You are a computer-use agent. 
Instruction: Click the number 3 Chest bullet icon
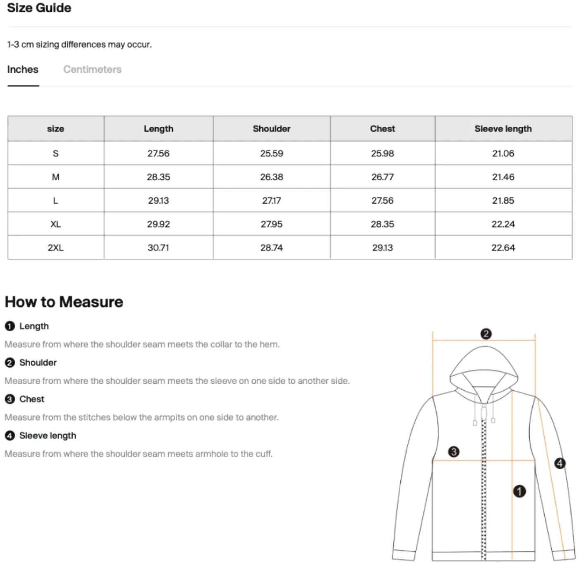coord(10,399)
